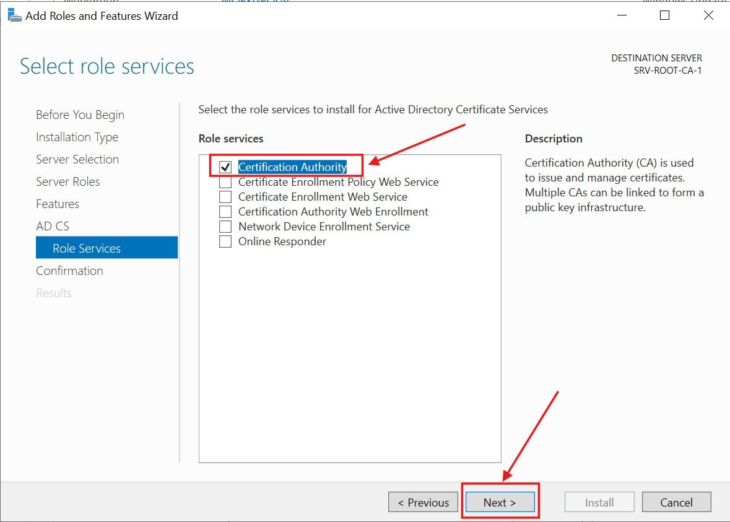The width and height of the screenshot is (730, 522).
Task: Uncheck the Certification Authority role service
Action: coord(225,167)
